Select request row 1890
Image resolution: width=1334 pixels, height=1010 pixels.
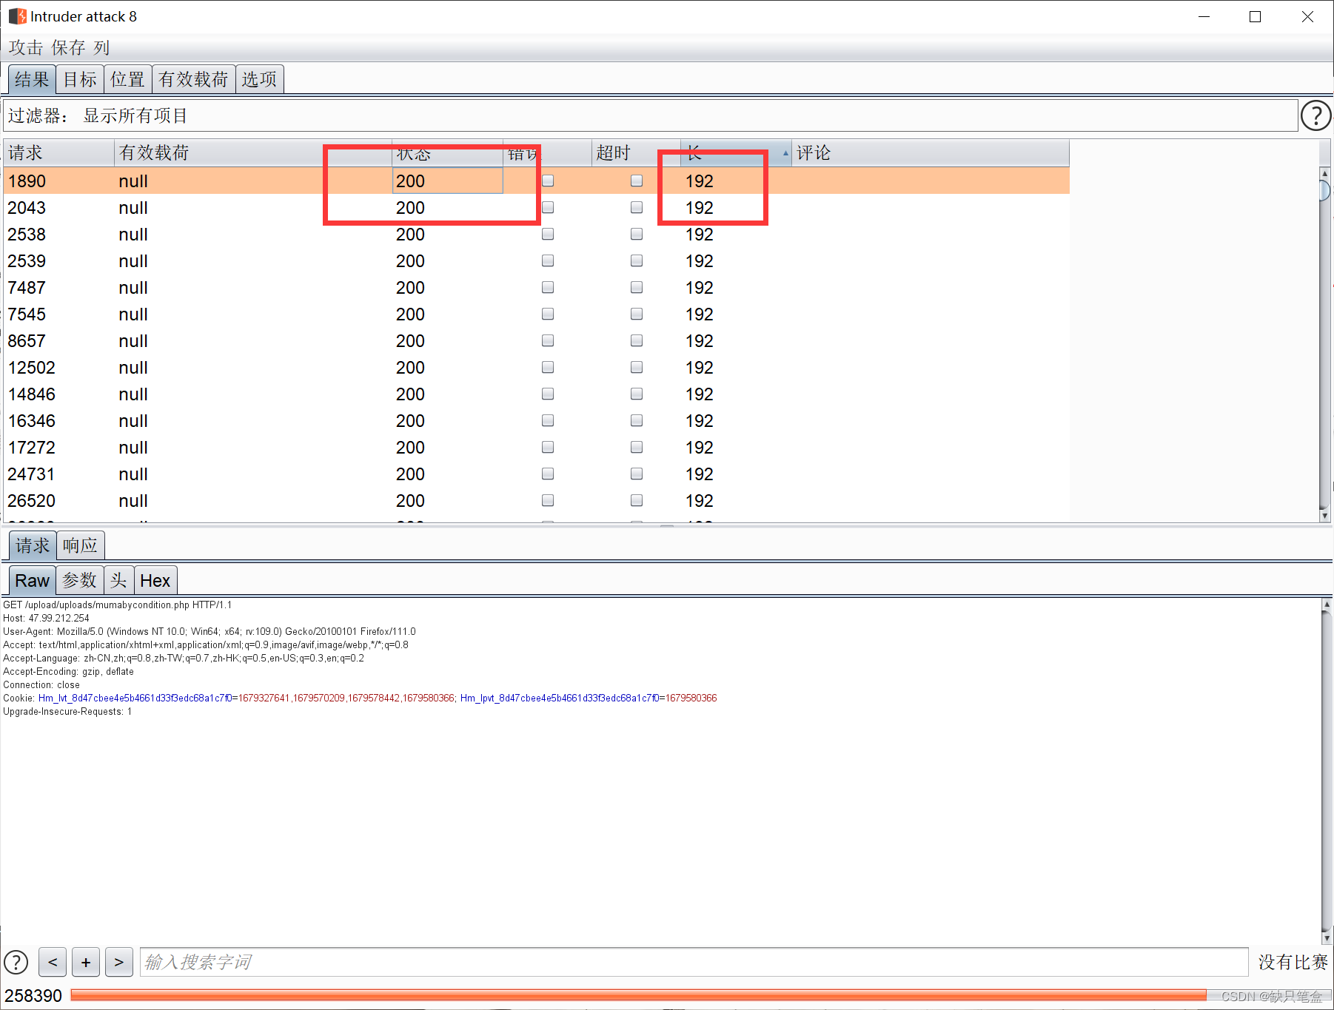(537, 181)
